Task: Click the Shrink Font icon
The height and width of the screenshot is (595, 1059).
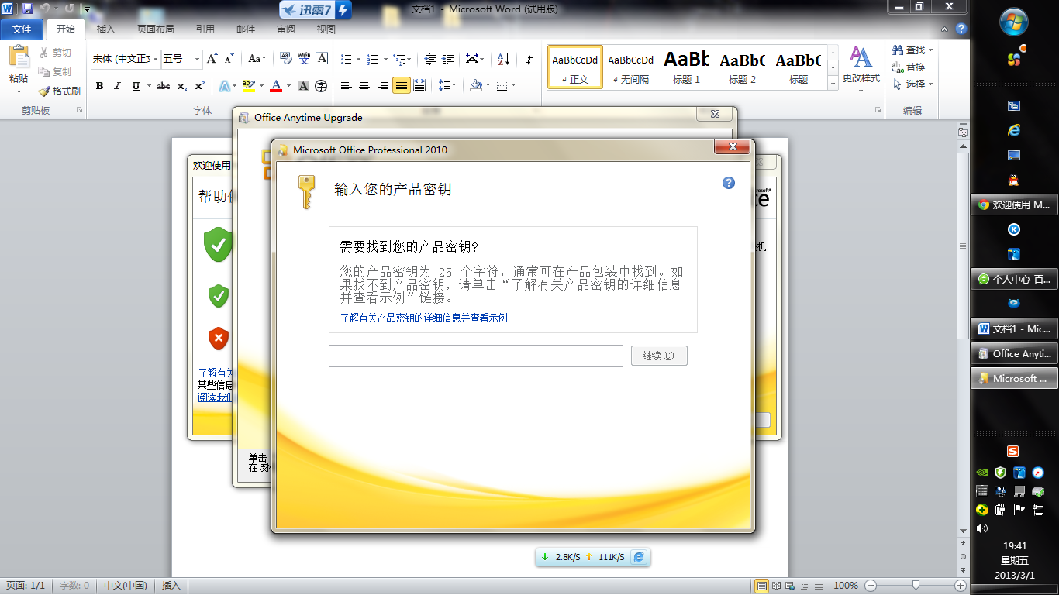Action: click(229, 59)
